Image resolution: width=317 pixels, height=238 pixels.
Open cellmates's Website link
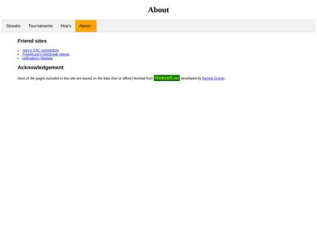point(38,58)
